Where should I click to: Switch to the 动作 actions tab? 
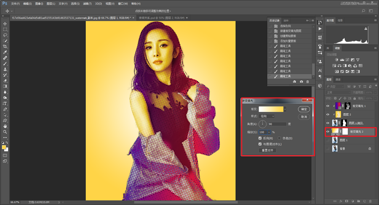286,20
